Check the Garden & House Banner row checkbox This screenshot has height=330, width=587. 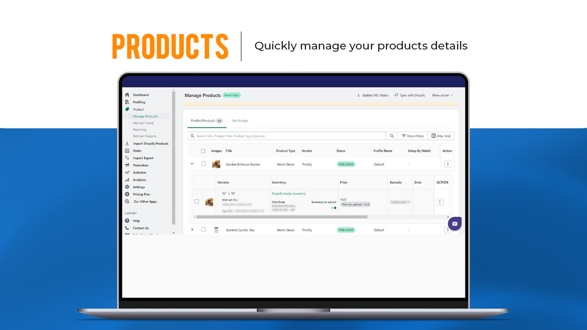click(x=203, y=164)
